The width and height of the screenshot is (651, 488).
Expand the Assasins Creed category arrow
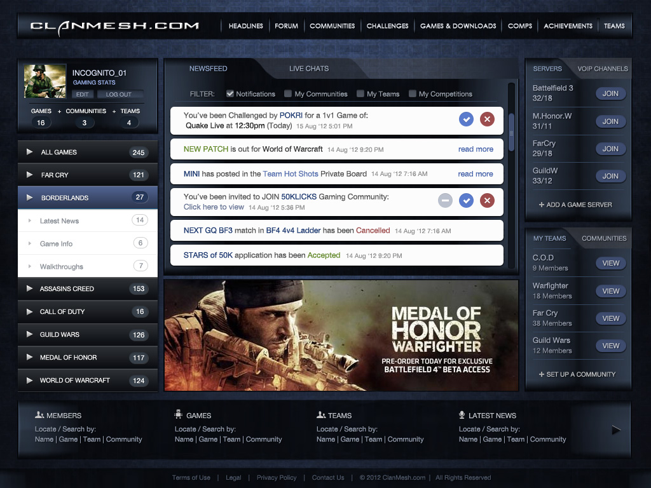point(29,288)
